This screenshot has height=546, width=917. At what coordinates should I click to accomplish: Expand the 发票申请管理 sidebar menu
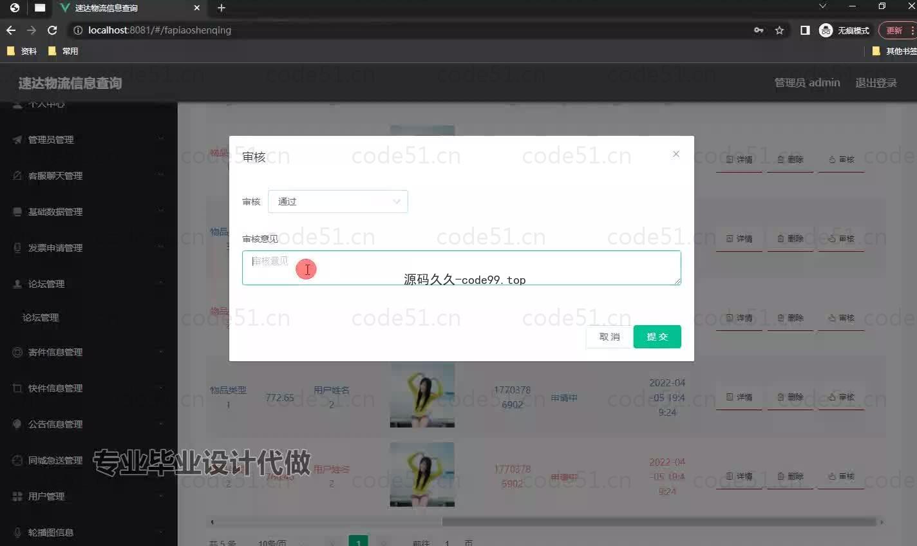coord(89,248)
